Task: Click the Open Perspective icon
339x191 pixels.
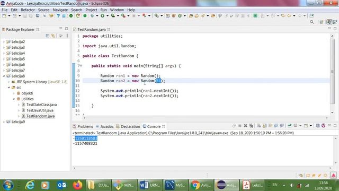Action: 322,22
